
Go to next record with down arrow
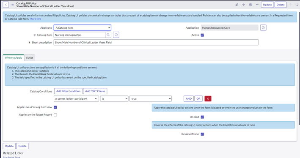click(x=297, y=5)
